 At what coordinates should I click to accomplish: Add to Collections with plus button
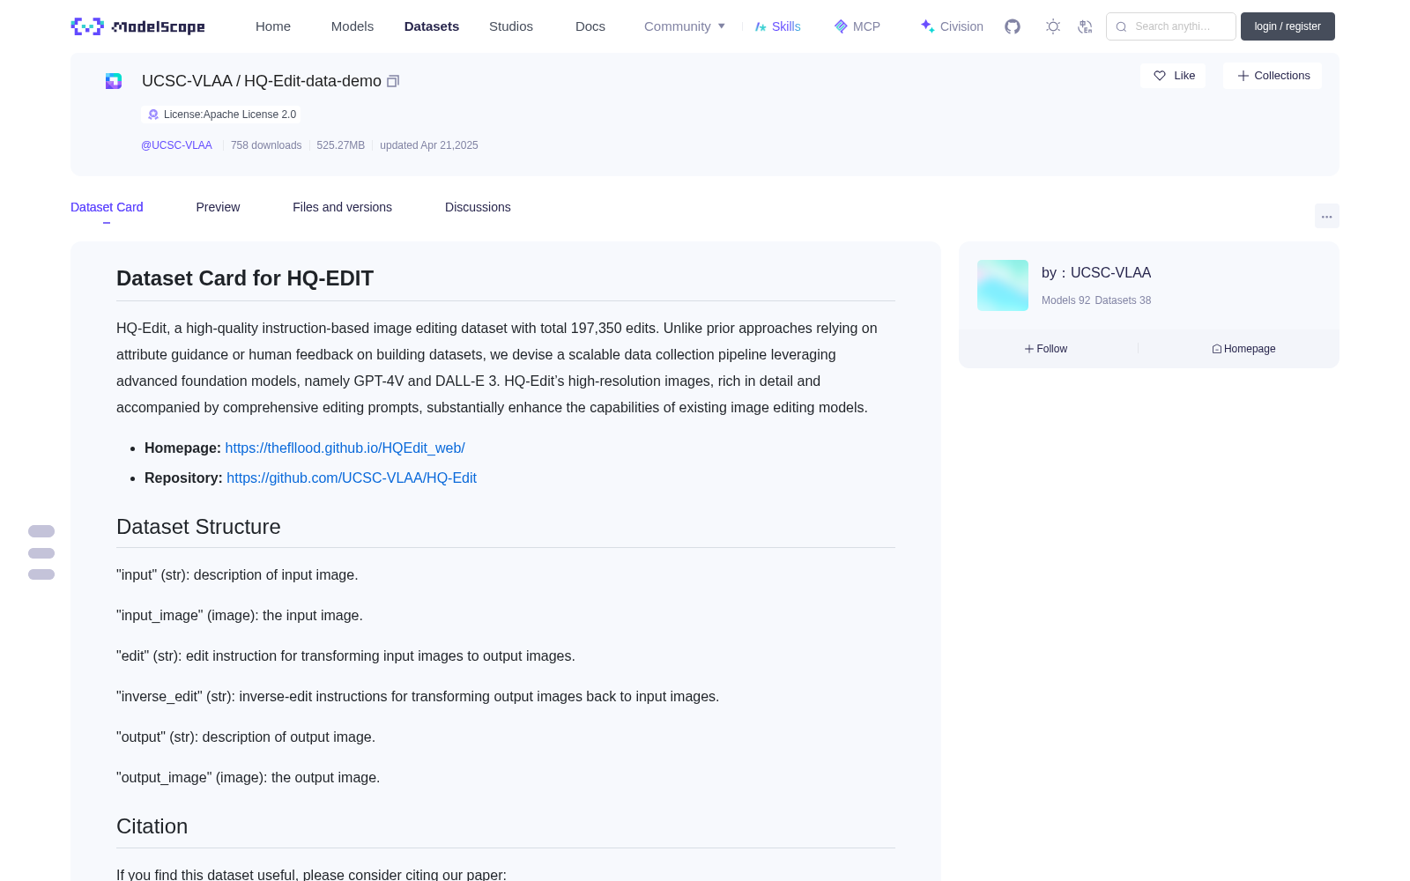pyautogui.click(x=1273, y=76)
